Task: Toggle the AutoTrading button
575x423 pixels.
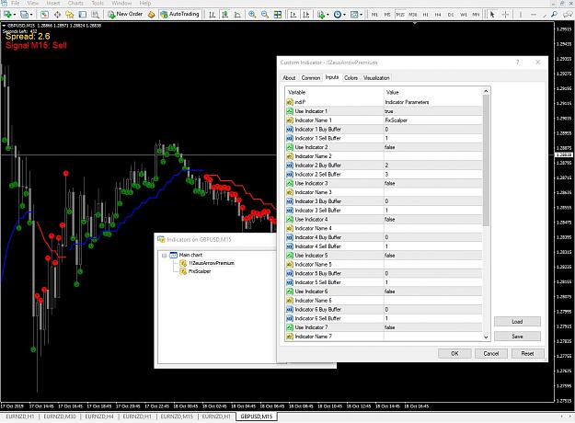Action: click(x=179, y=15)
